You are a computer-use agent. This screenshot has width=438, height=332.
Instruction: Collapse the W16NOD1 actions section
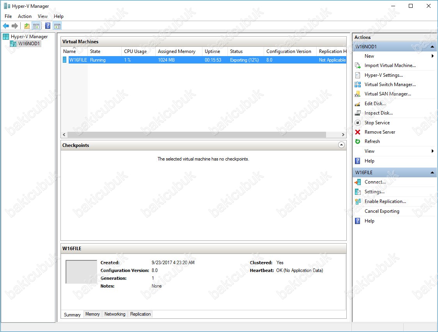coord(432,47)
